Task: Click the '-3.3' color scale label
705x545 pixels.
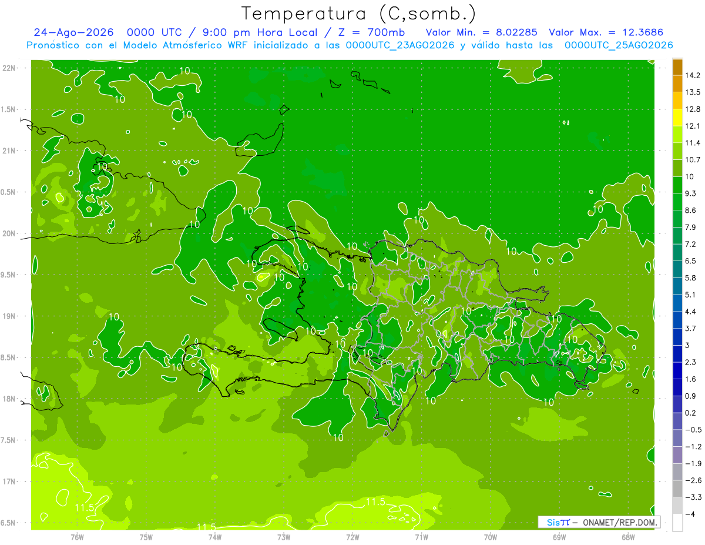Action: click(x=693, y=497)
